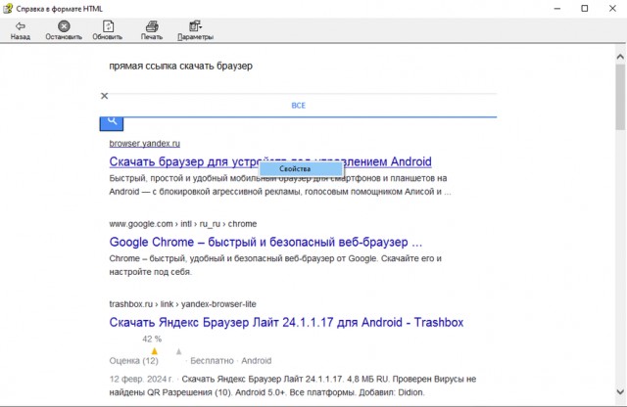This screenshot has height=407, width=627.
Task: Print the page with Печать
Action: 152,30
